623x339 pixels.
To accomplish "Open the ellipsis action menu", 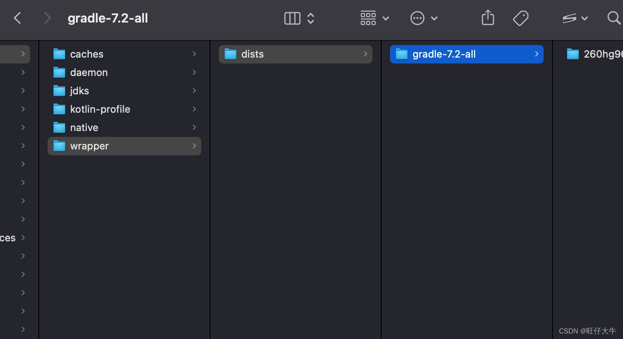I will point(417,18).
